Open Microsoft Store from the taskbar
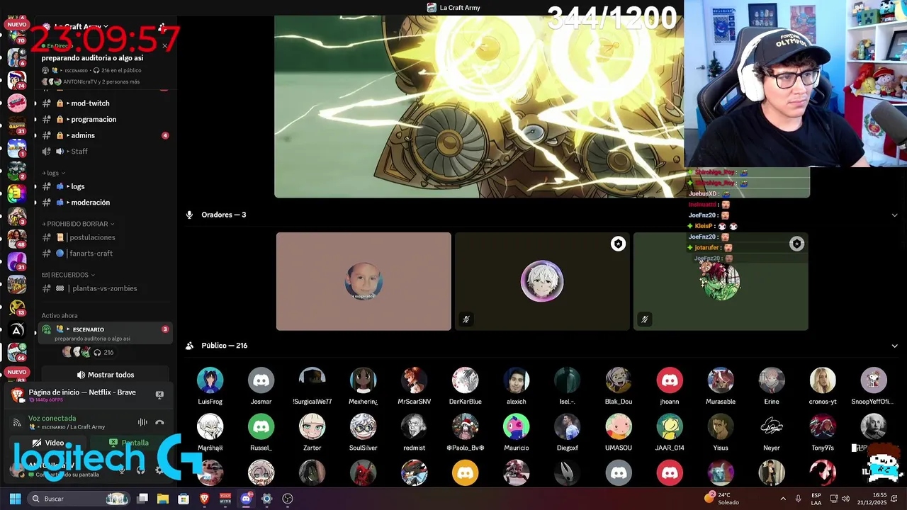Viewport: 907px width, 510px height. click(184, 499)
